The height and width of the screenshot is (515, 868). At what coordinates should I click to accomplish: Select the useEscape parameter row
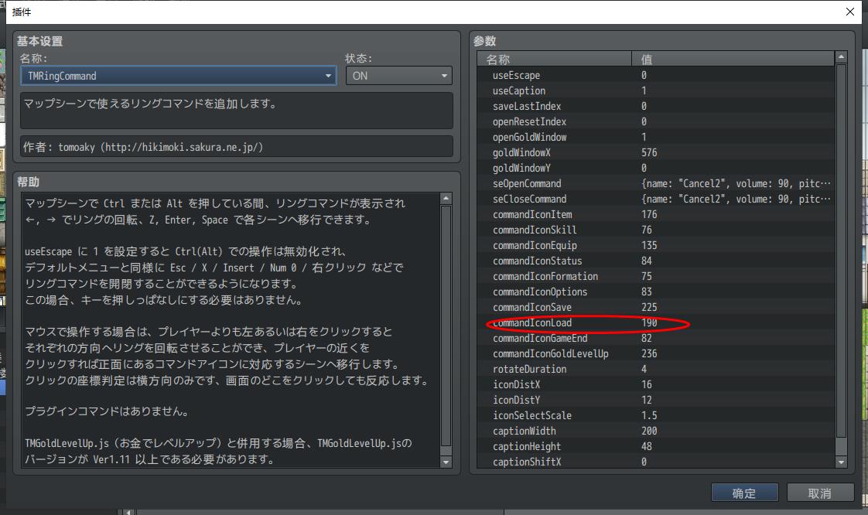click(656, 75)
